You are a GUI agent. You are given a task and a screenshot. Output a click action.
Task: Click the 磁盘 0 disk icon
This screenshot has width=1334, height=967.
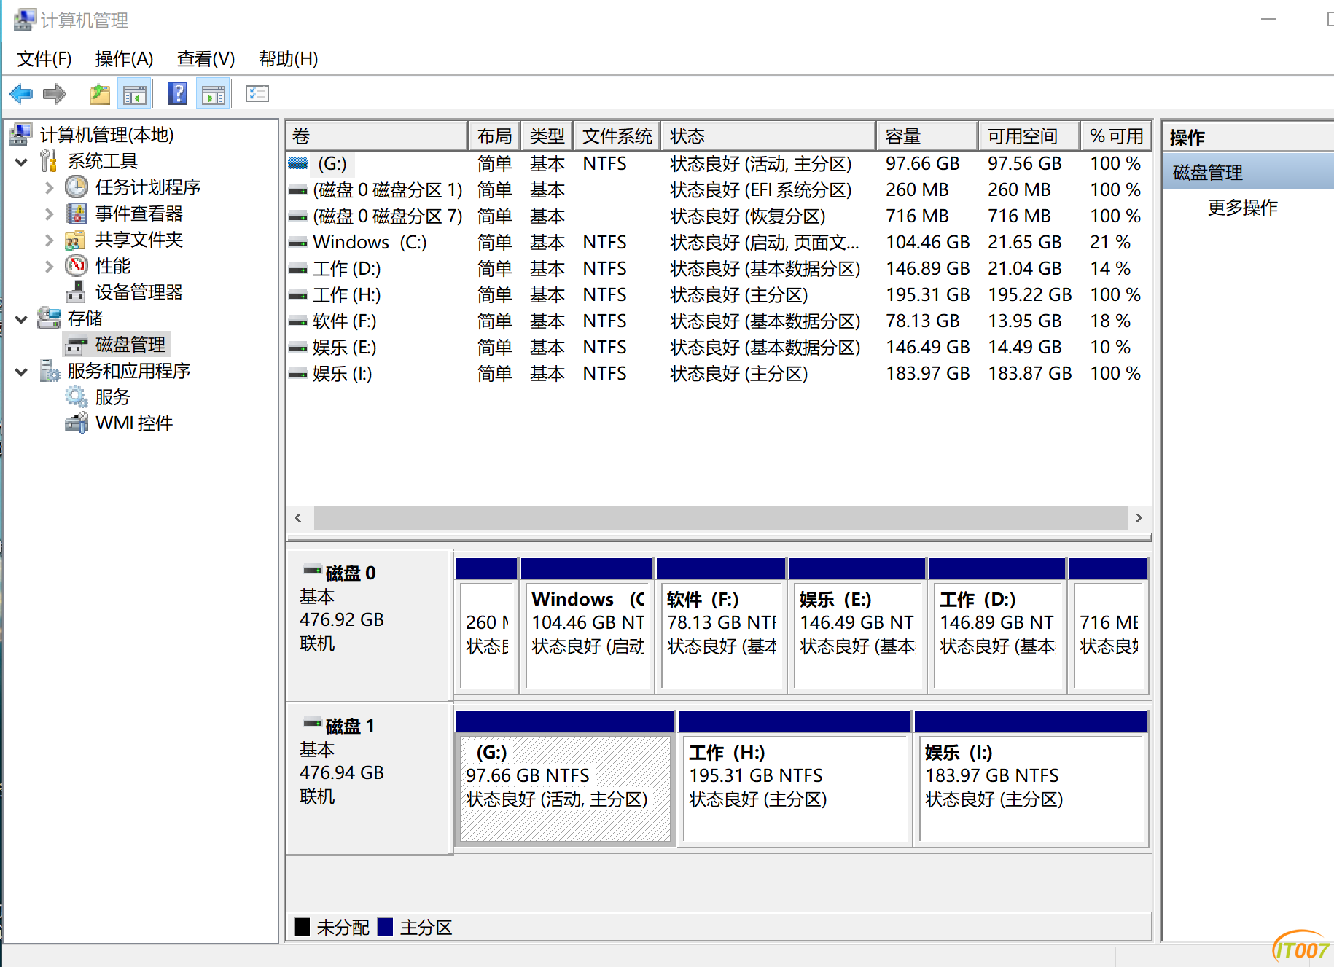click(313, 570)
